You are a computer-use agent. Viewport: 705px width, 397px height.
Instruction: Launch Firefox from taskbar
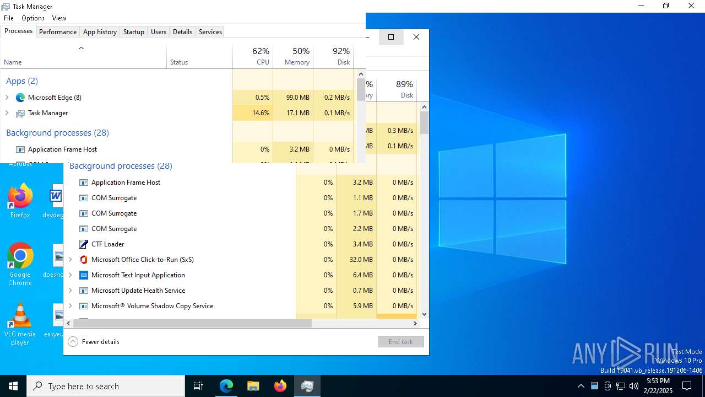click(x=280, y=386)
